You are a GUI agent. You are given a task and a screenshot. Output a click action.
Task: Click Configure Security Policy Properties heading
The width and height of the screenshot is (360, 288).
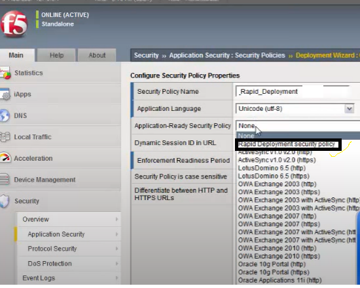[x=185, y=75]
